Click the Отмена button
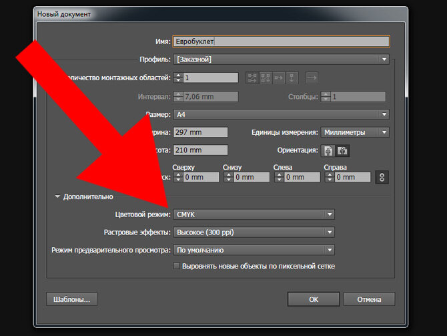 pyautogui.click(x=369, y=299)
